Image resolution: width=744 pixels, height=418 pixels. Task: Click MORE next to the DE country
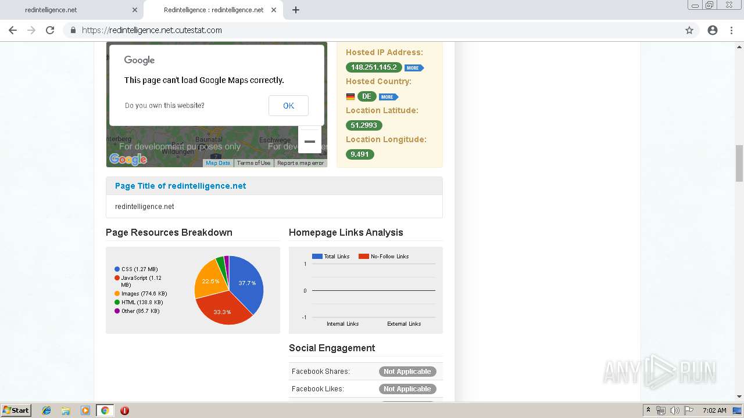click(388, 97)
